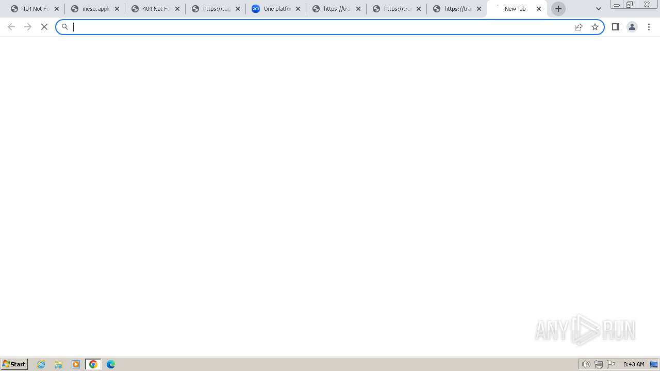Viewport: 660px width, 371px height.
Task: Open network status tray icon
Action: (599, 364)
